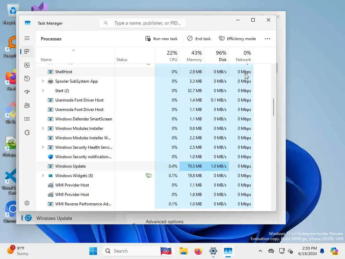345x259 pixels.
Task: Click 70.5 MB memory cell of Windows Update
Action: 192,166
